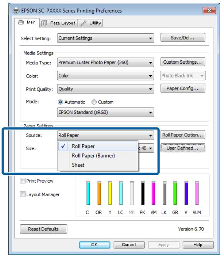Open the Select Setting dropdown
The image size is (221, 255).
[x=106, y=38]
